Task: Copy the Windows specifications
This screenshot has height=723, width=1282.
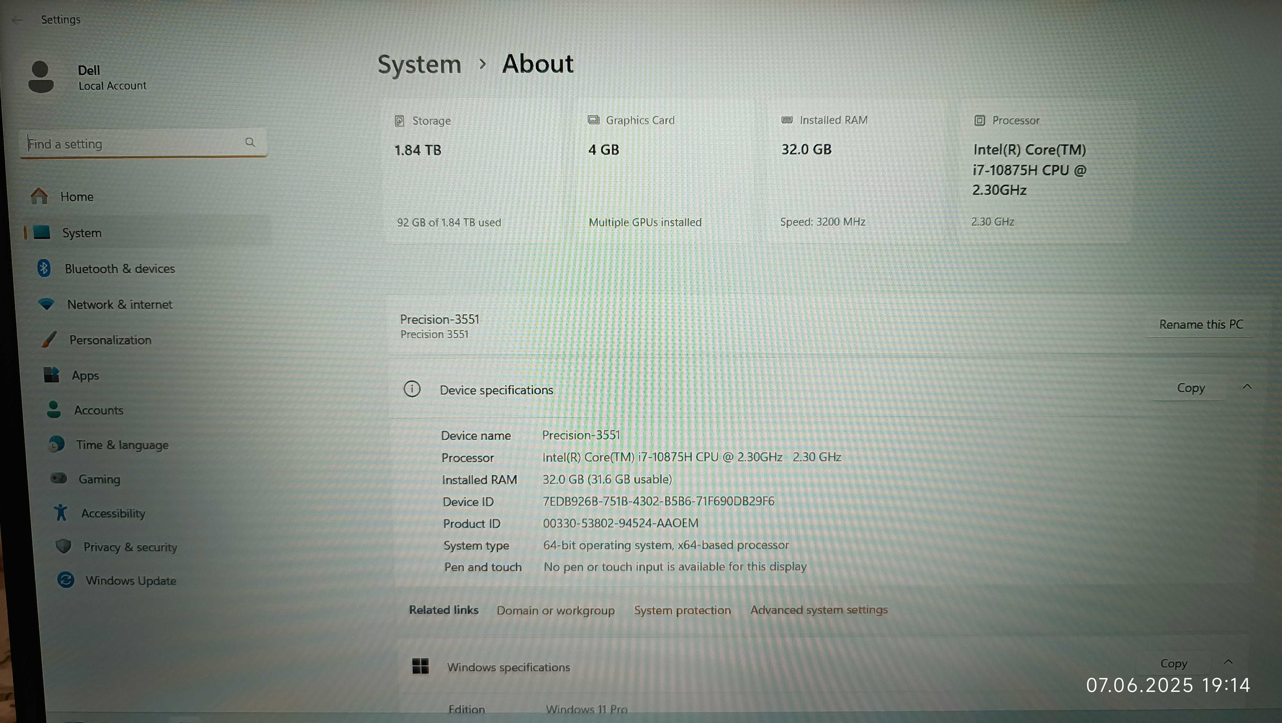Action: pos(1173,663)
